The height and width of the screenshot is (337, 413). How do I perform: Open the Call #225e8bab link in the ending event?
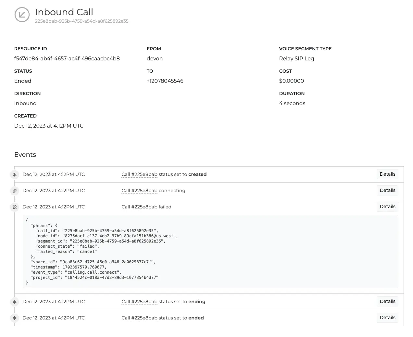pos(139,302)
